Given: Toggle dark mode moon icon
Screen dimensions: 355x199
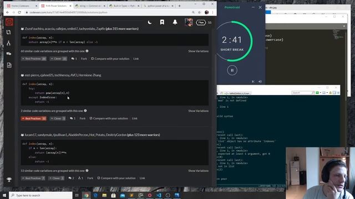Looking at the screenshot, I should click(x=150, y=22).
